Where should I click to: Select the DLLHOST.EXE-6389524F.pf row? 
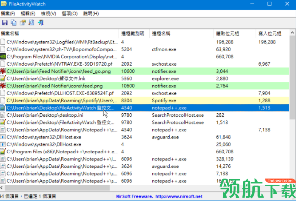pos(145,93)
